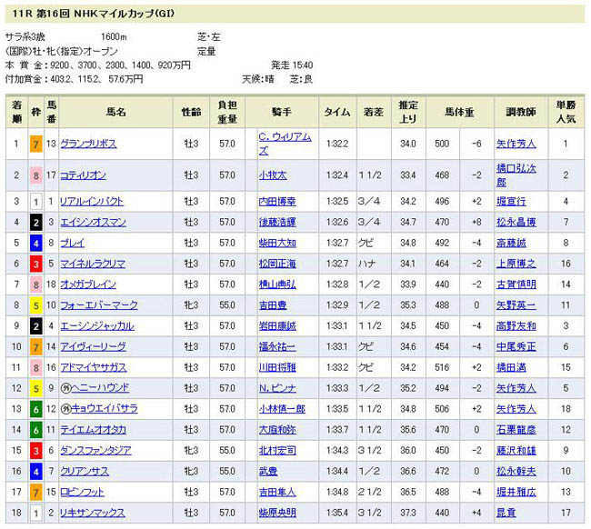Click the 市 icon beside キョウエイバサラ

click(65, 409)
